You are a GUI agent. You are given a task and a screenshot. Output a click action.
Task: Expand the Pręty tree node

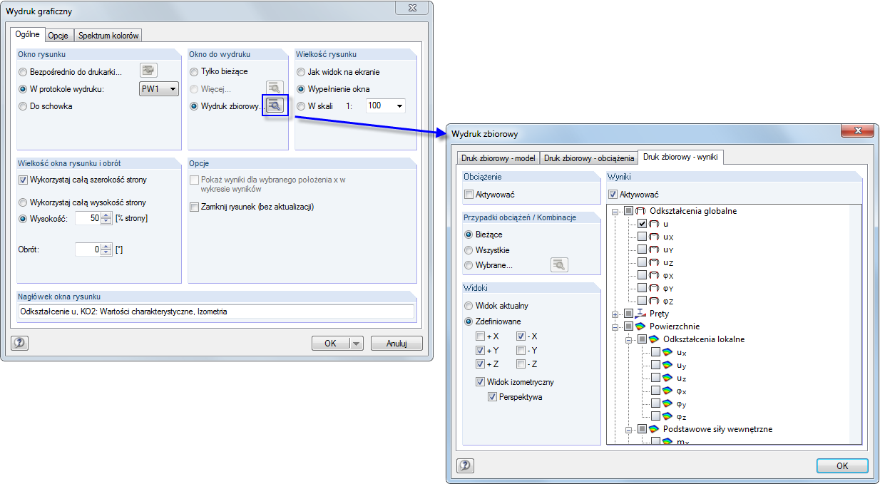(x=615, y=314)
